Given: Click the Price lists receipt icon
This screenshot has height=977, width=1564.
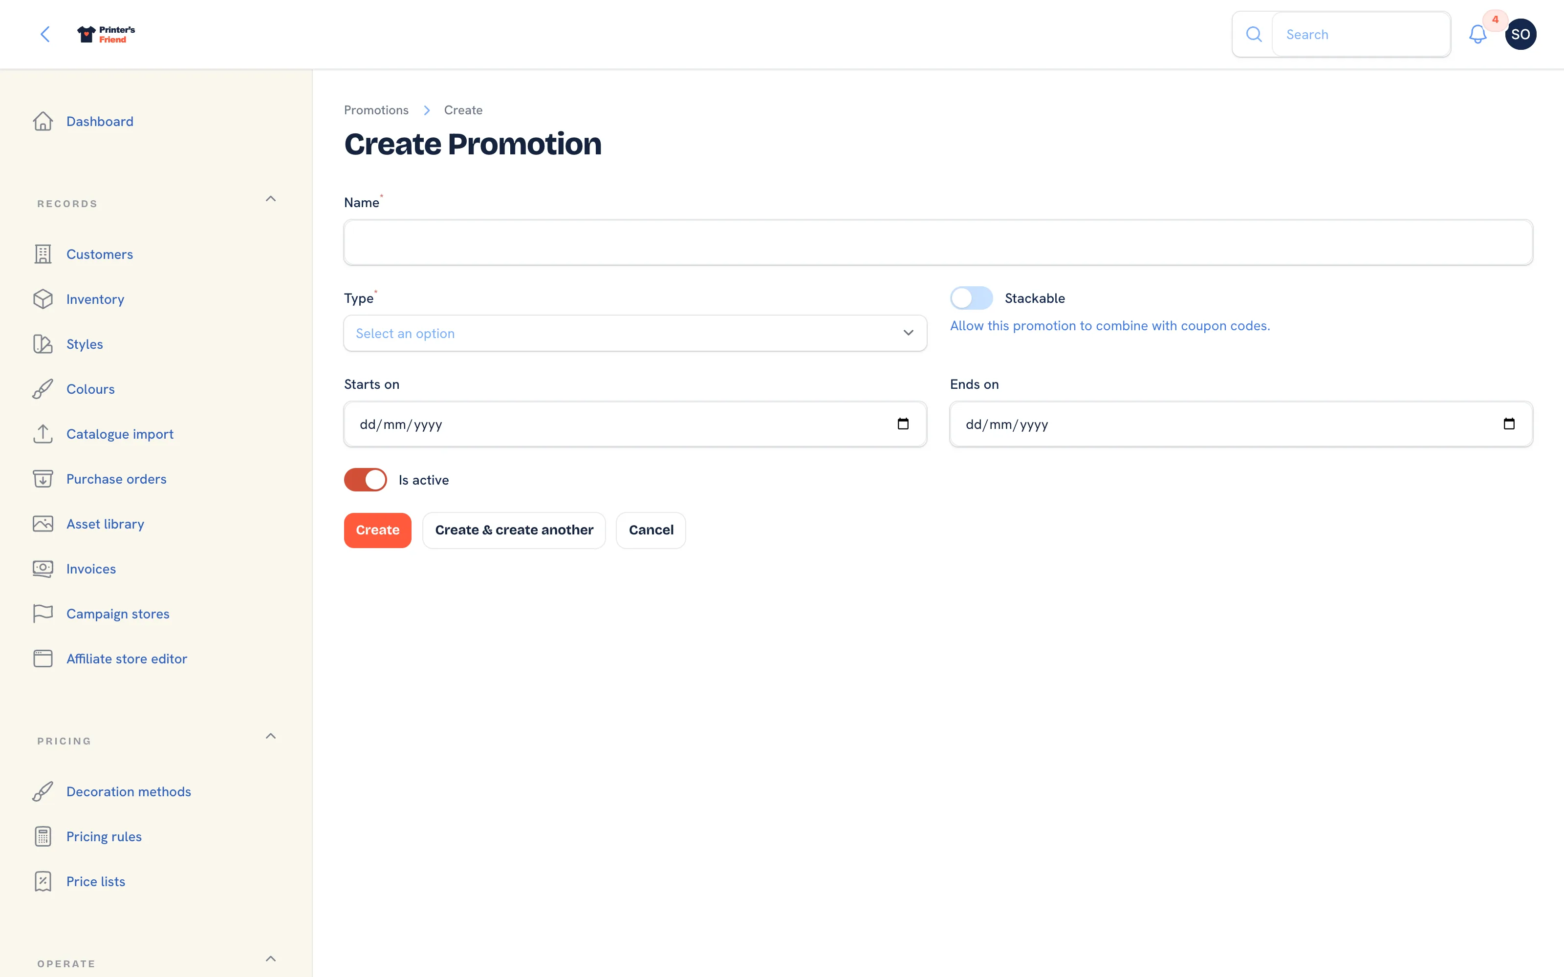Looking at the screenshot, I should click(x=43, y=881).
